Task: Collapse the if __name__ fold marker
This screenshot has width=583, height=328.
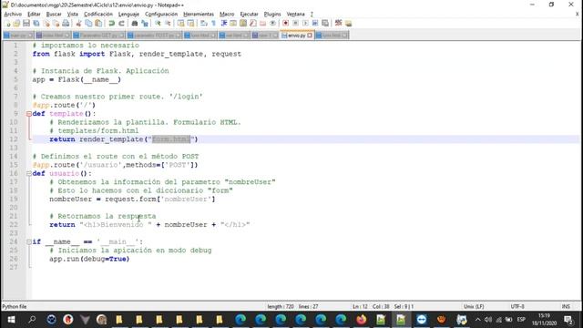Action: coord(29,242)
